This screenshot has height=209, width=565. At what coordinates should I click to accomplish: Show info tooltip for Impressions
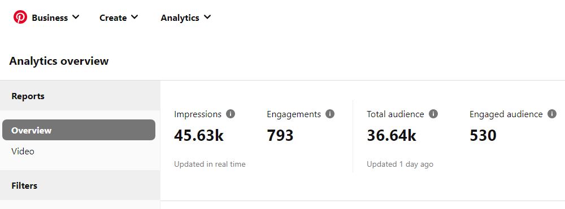tap(231, 114)
